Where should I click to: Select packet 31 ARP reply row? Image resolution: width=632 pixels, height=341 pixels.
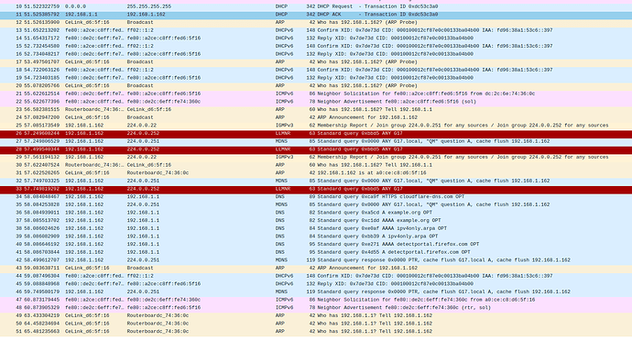316,173
